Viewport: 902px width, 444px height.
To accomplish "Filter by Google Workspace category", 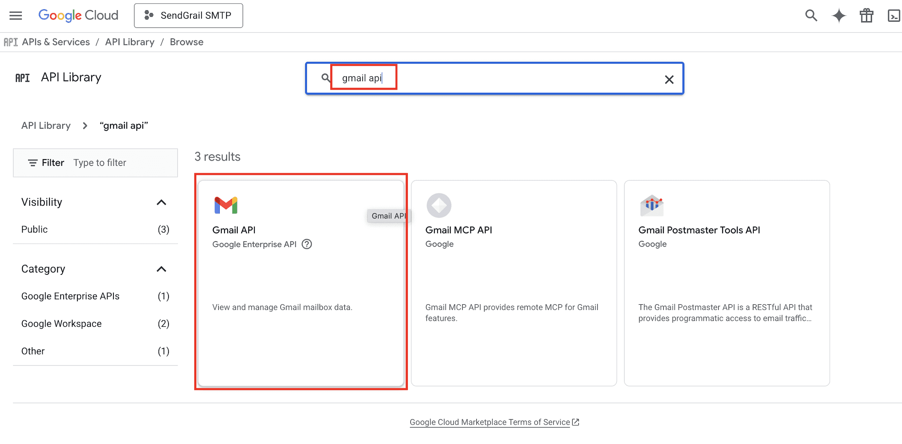I will pyautogui.click(x=95, y=323).
